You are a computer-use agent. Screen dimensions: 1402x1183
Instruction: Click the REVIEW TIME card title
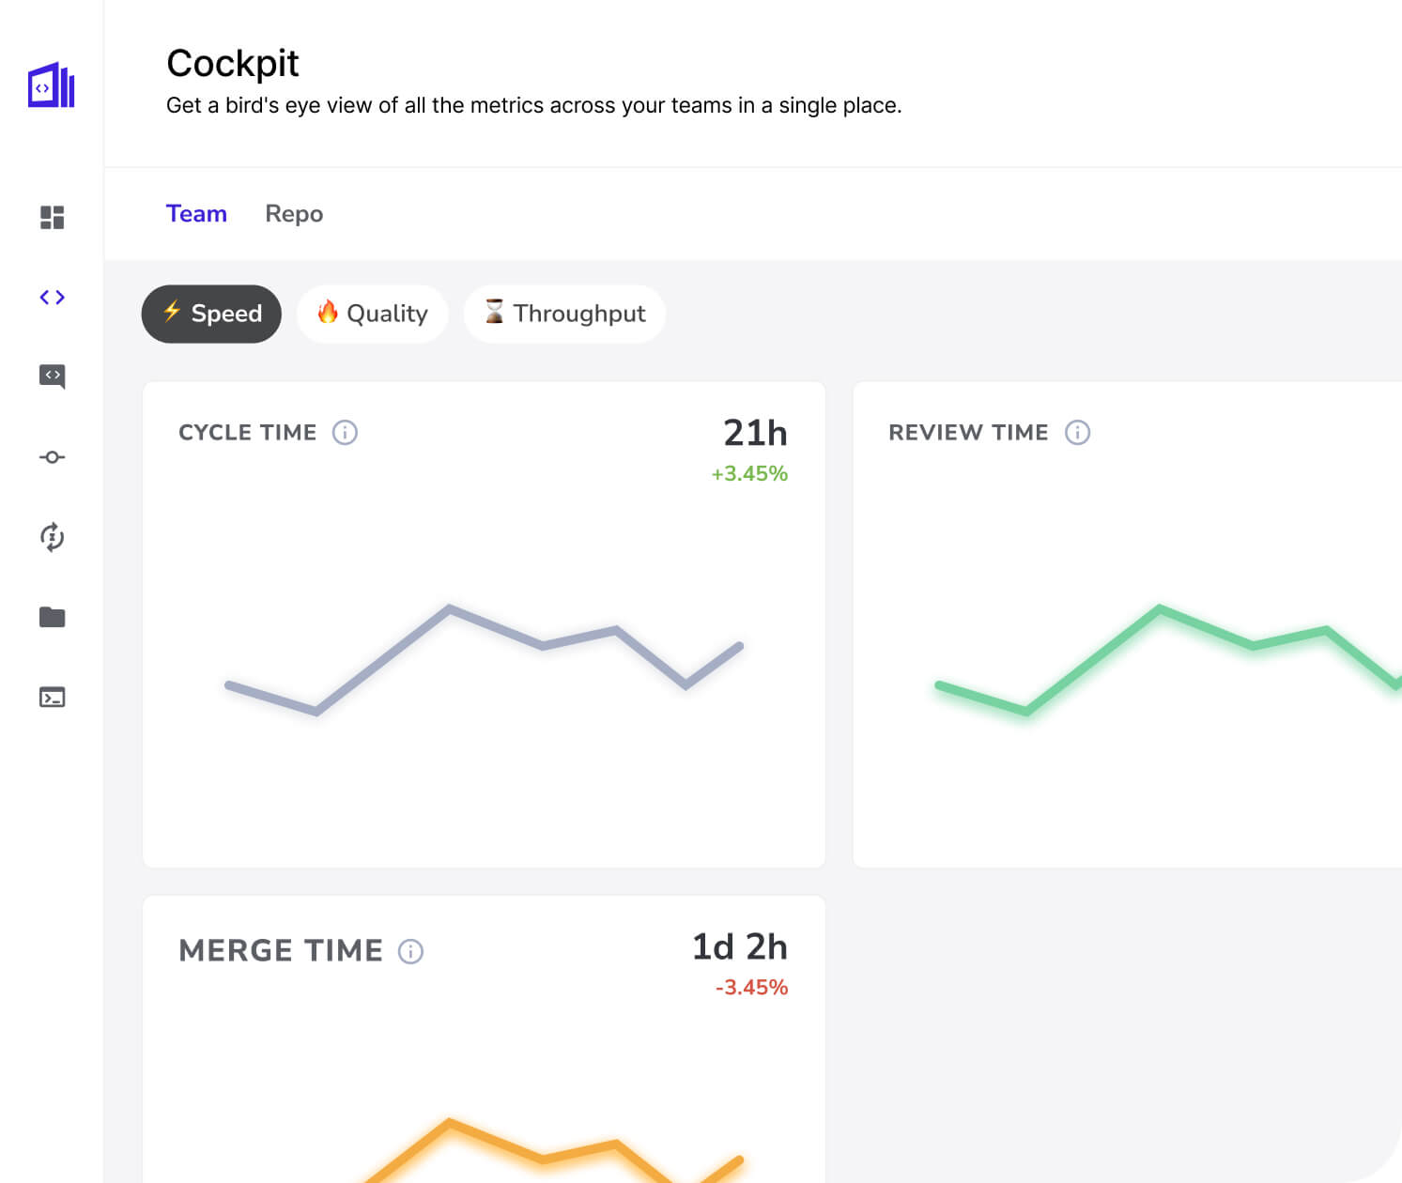coord(968,433)
